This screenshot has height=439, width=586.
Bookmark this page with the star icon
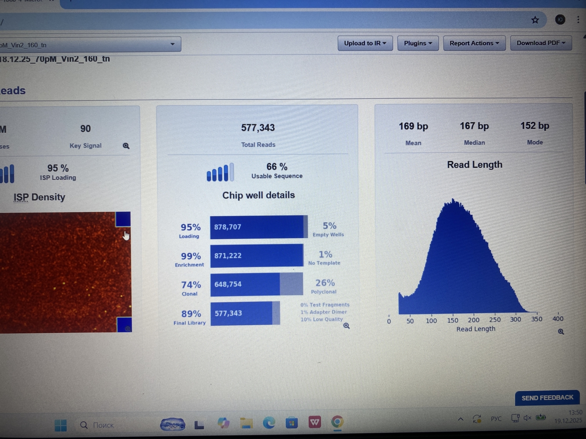[535, 20]
